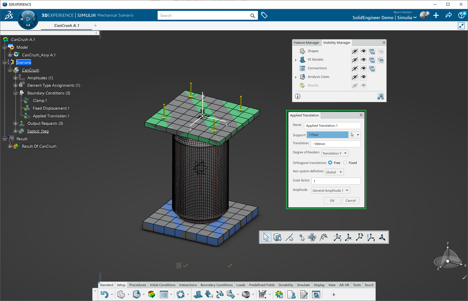Open the Boundary Conditions toolbar tab

[x=216, y=285]
